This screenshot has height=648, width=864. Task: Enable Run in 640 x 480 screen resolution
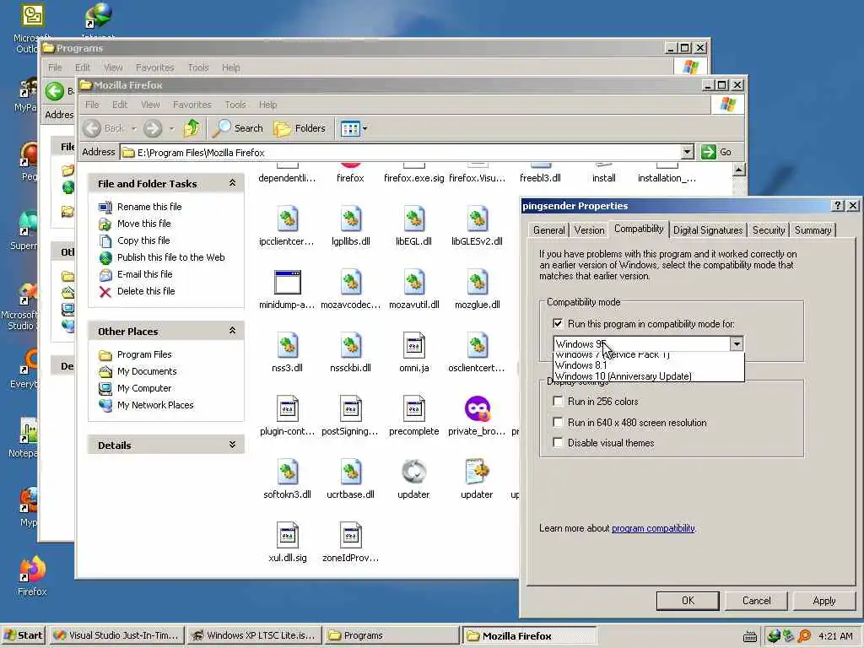point(558,422)
